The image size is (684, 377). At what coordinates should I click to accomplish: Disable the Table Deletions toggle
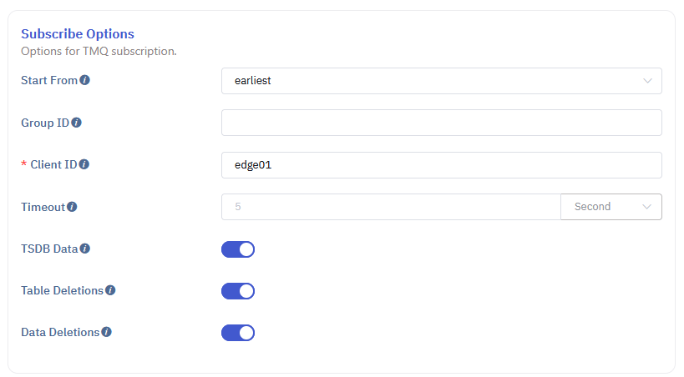click(x=238, y=291)
